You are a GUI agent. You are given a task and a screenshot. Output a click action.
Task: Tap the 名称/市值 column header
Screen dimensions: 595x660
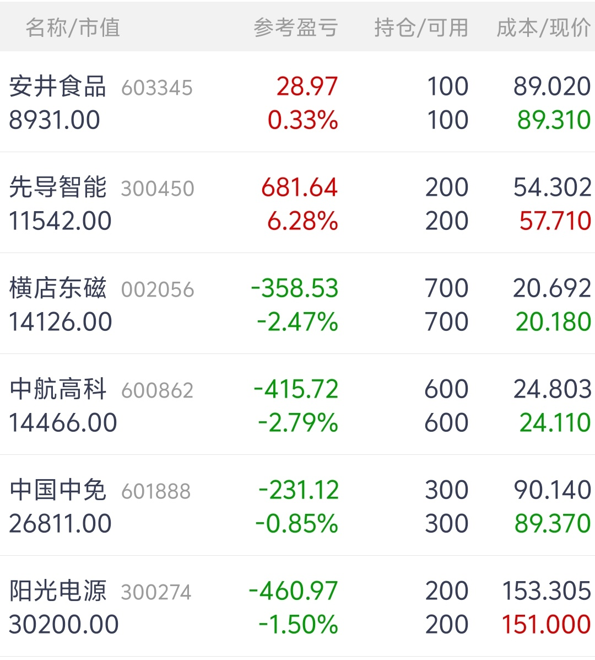click(x=73, y=28)
